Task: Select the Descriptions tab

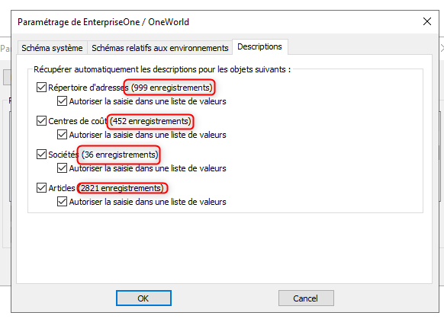Action: point(259,46)
